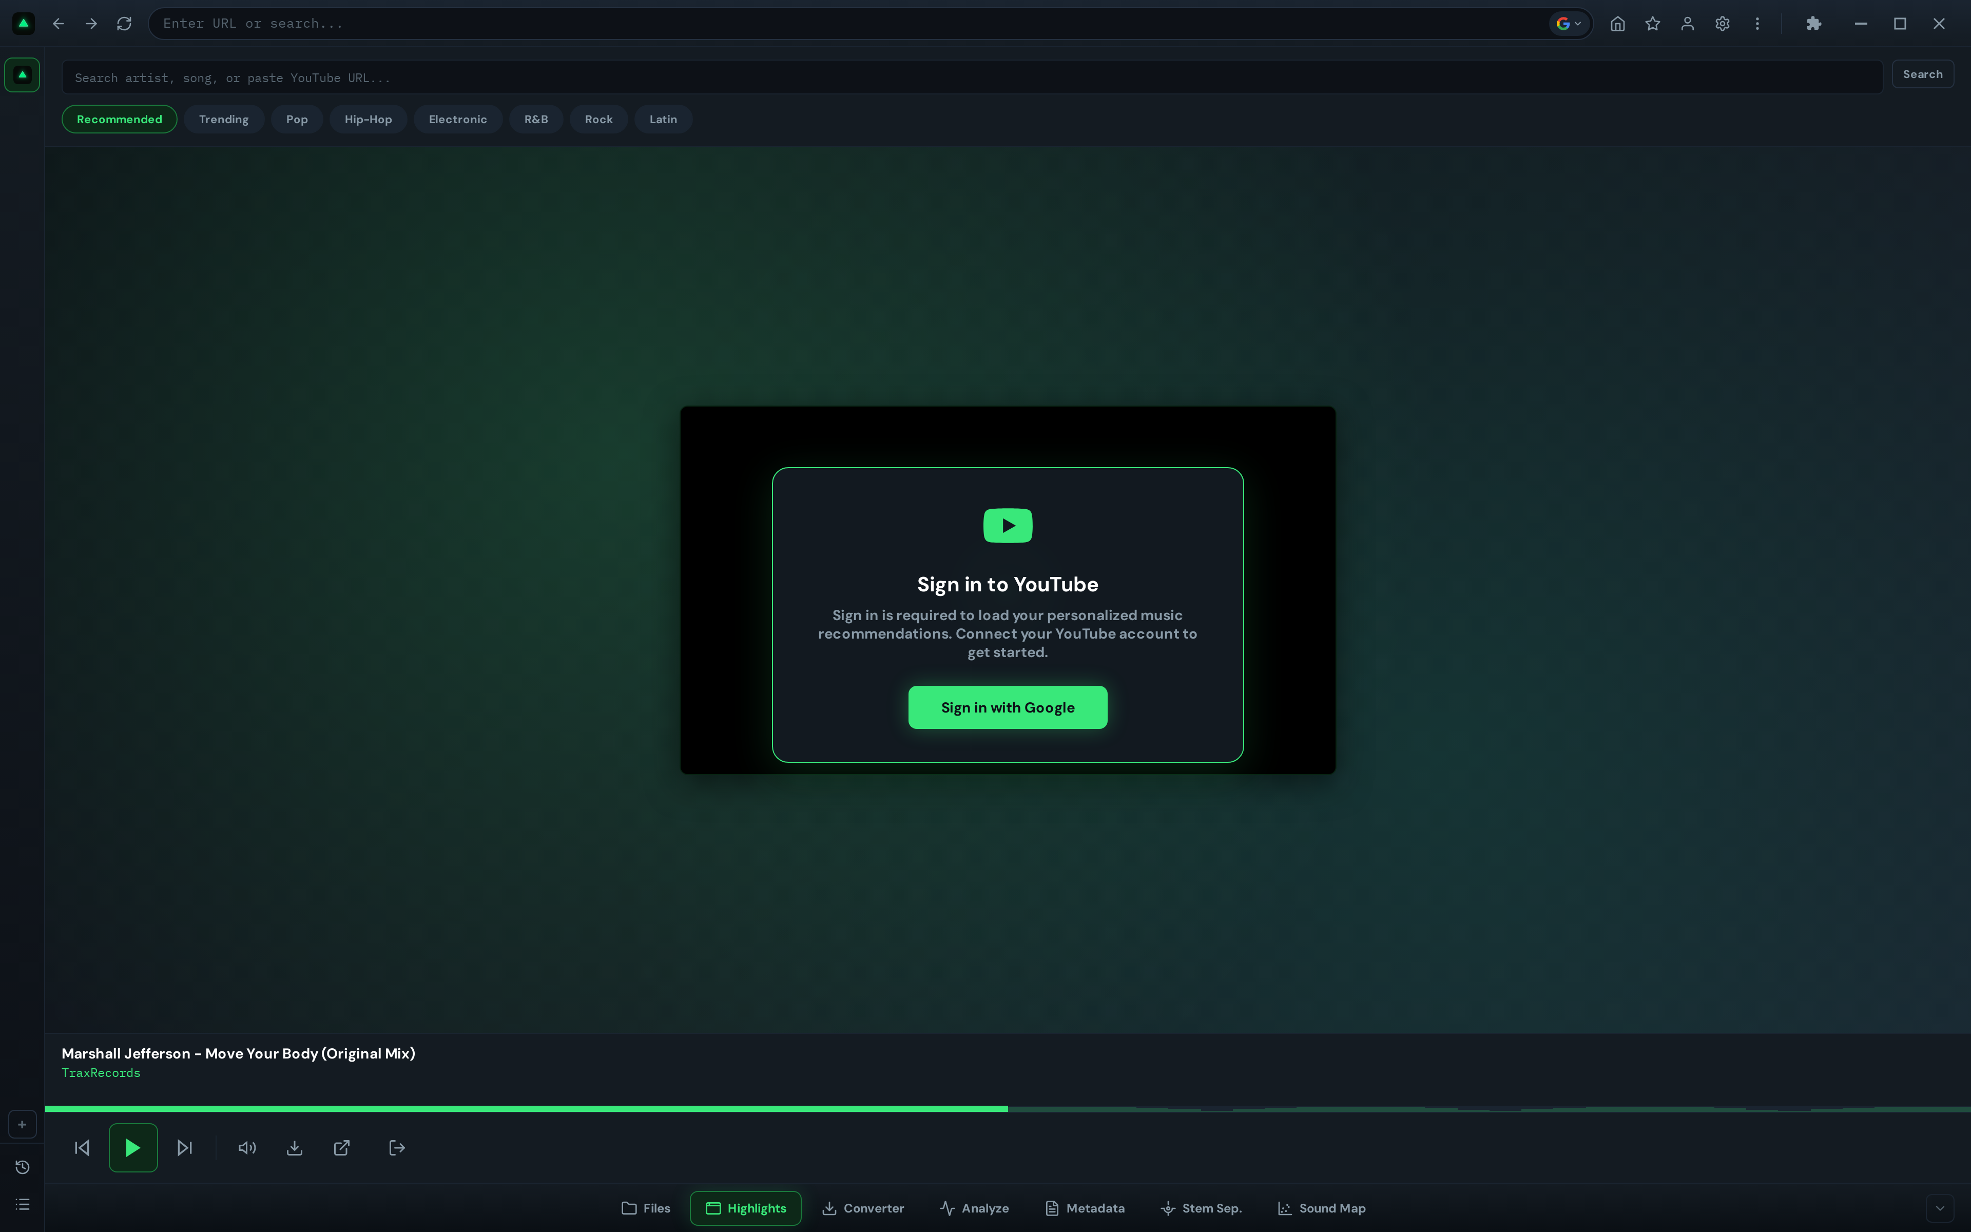The image size is (1971, 1232).
Task: Select the Rock category chip
Action: point(598,119)
